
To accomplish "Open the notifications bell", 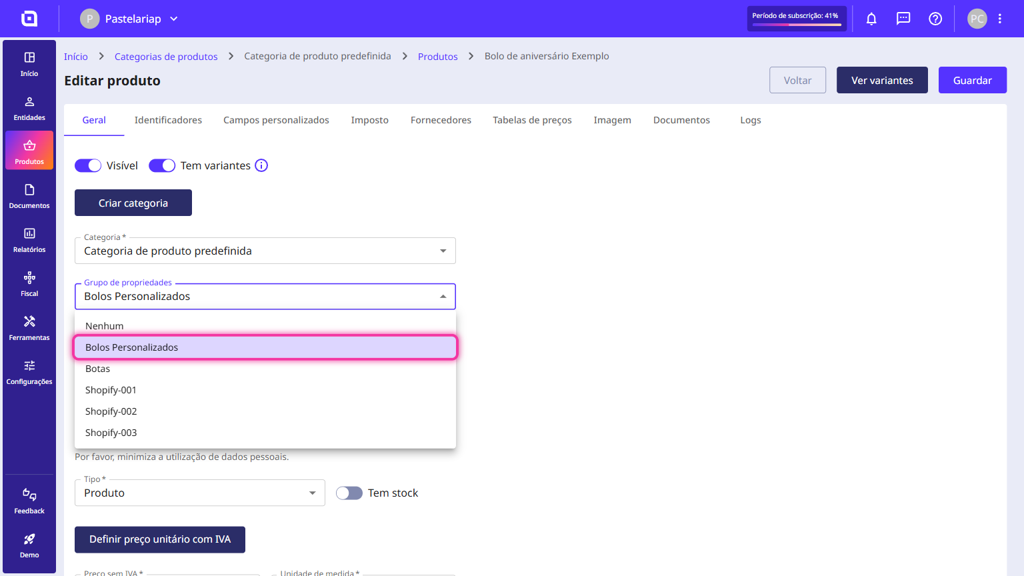I will [x=871, y=19].
